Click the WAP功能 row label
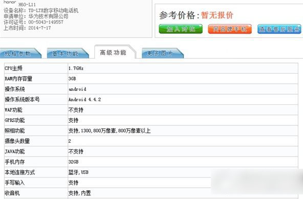Viewport: 303px width, 199px height. [13, 110]
